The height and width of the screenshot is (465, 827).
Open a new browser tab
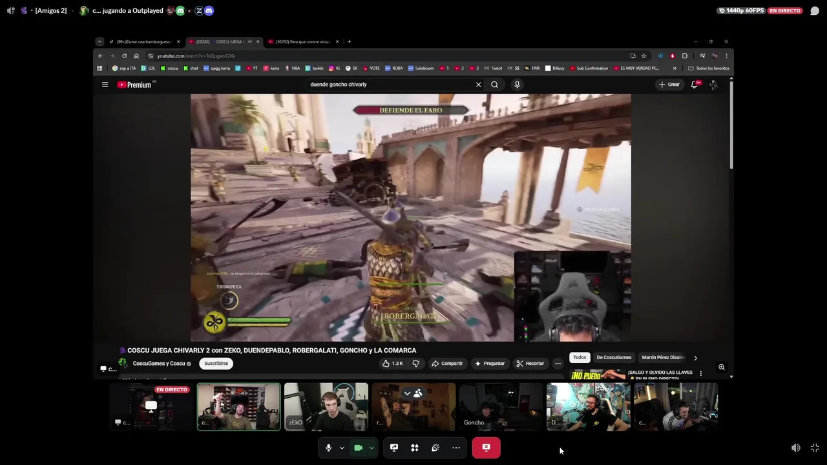tap(349, 42)
